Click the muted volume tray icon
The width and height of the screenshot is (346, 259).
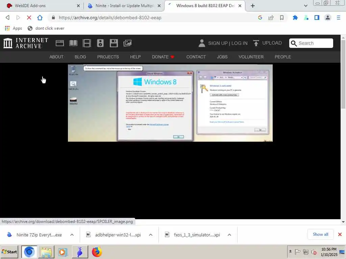(x=314, y=252)
